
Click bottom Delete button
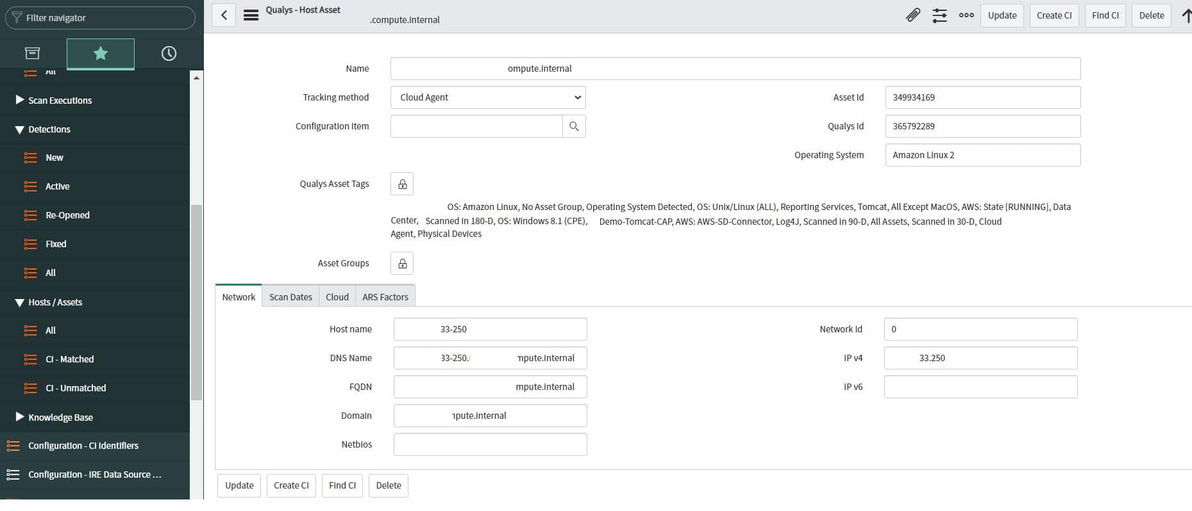389,485
